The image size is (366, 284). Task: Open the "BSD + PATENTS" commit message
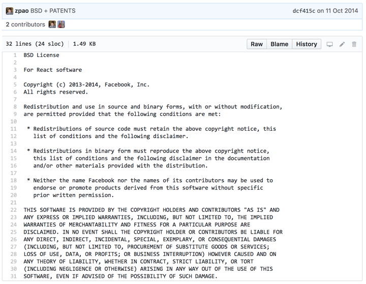pos(52,11)
